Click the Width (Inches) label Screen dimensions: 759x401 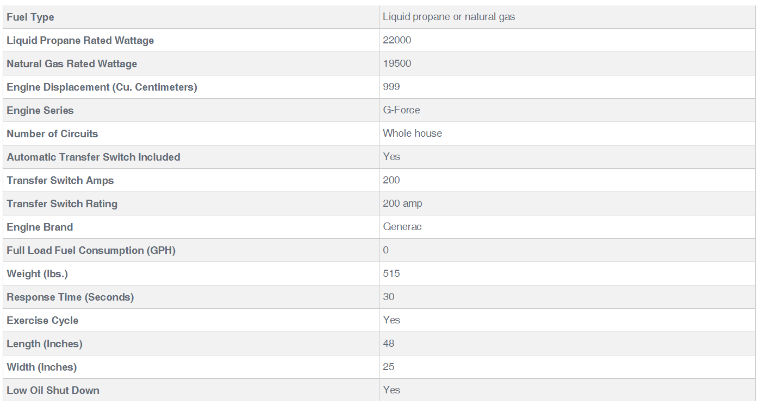(x=41, y=367)
